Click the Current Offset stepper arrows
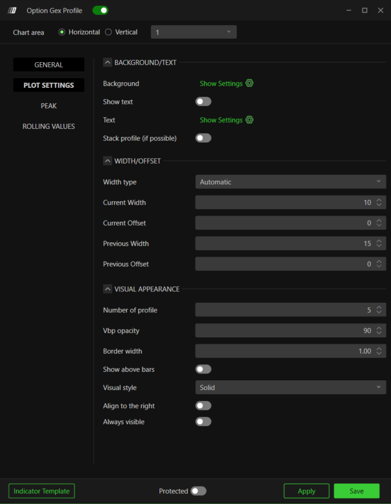 click(379, 223)
